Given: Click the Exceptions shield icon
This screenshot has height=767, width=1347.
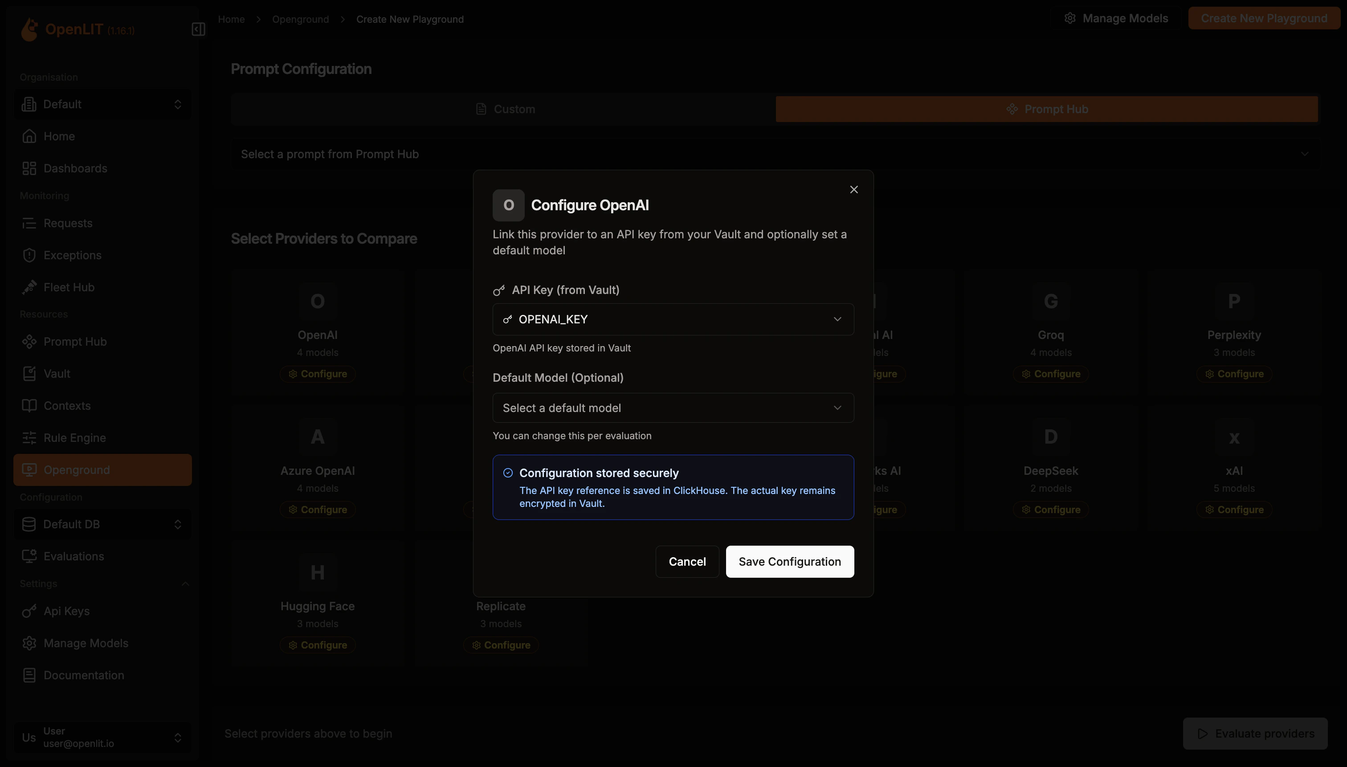Looking at the screenshot, I should pyautogui.click(x=29, y=255).
